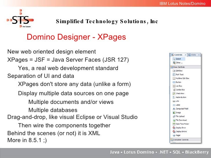Click 'New web oriented design element' line
The image size is (211, 158).
(52, 52)
